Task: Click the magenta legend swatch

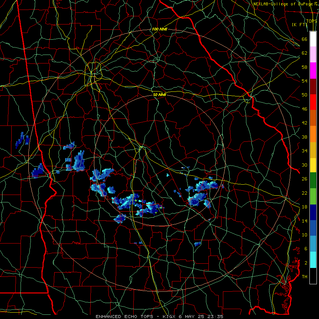Action: coord(313,71)
